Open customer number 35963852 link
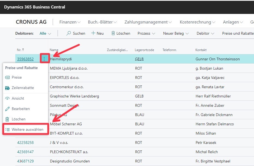The height and width of the screenshot is (166, 254). [25, 59]
